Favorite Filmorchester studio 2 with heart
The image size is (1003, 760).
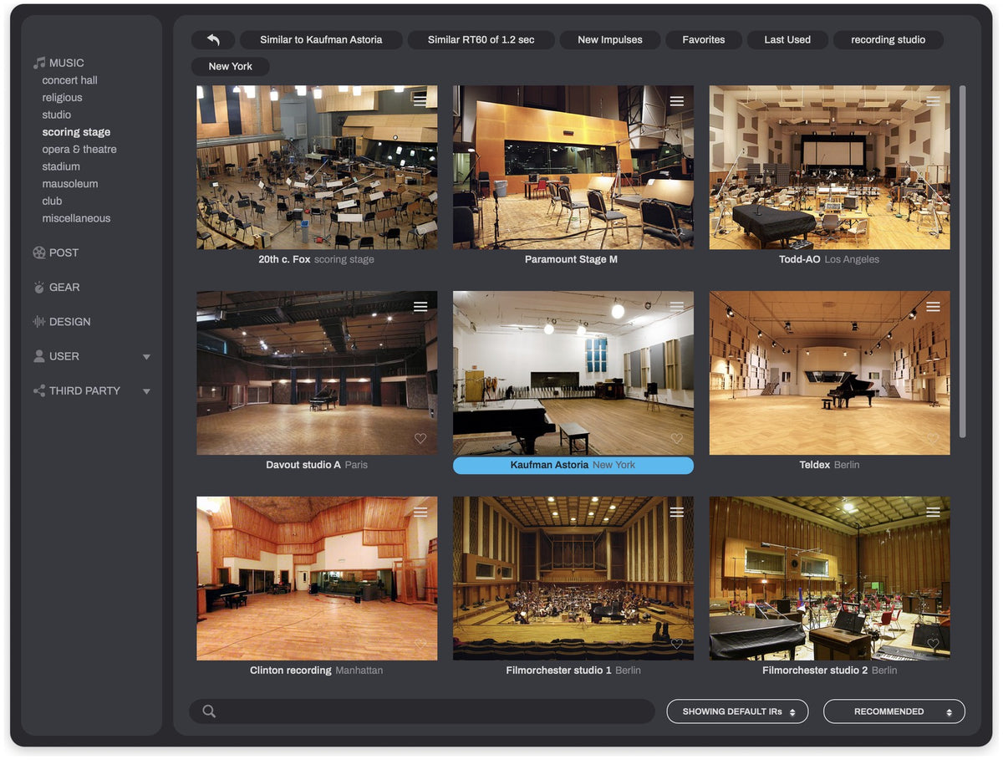933,644
